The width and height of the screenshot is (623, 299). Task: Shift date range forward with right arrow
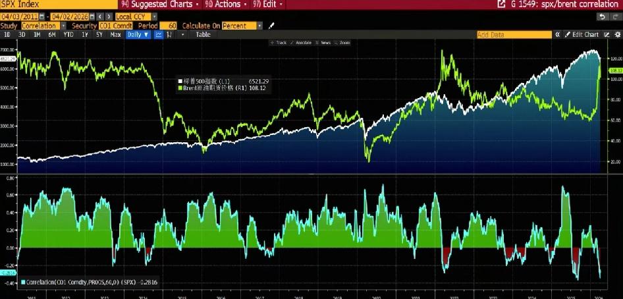108,16
